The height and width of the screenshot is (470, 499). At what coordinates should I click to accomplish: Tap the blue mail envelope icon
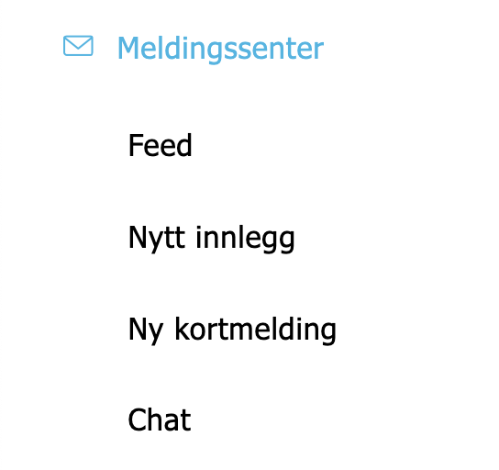[78, 46]
